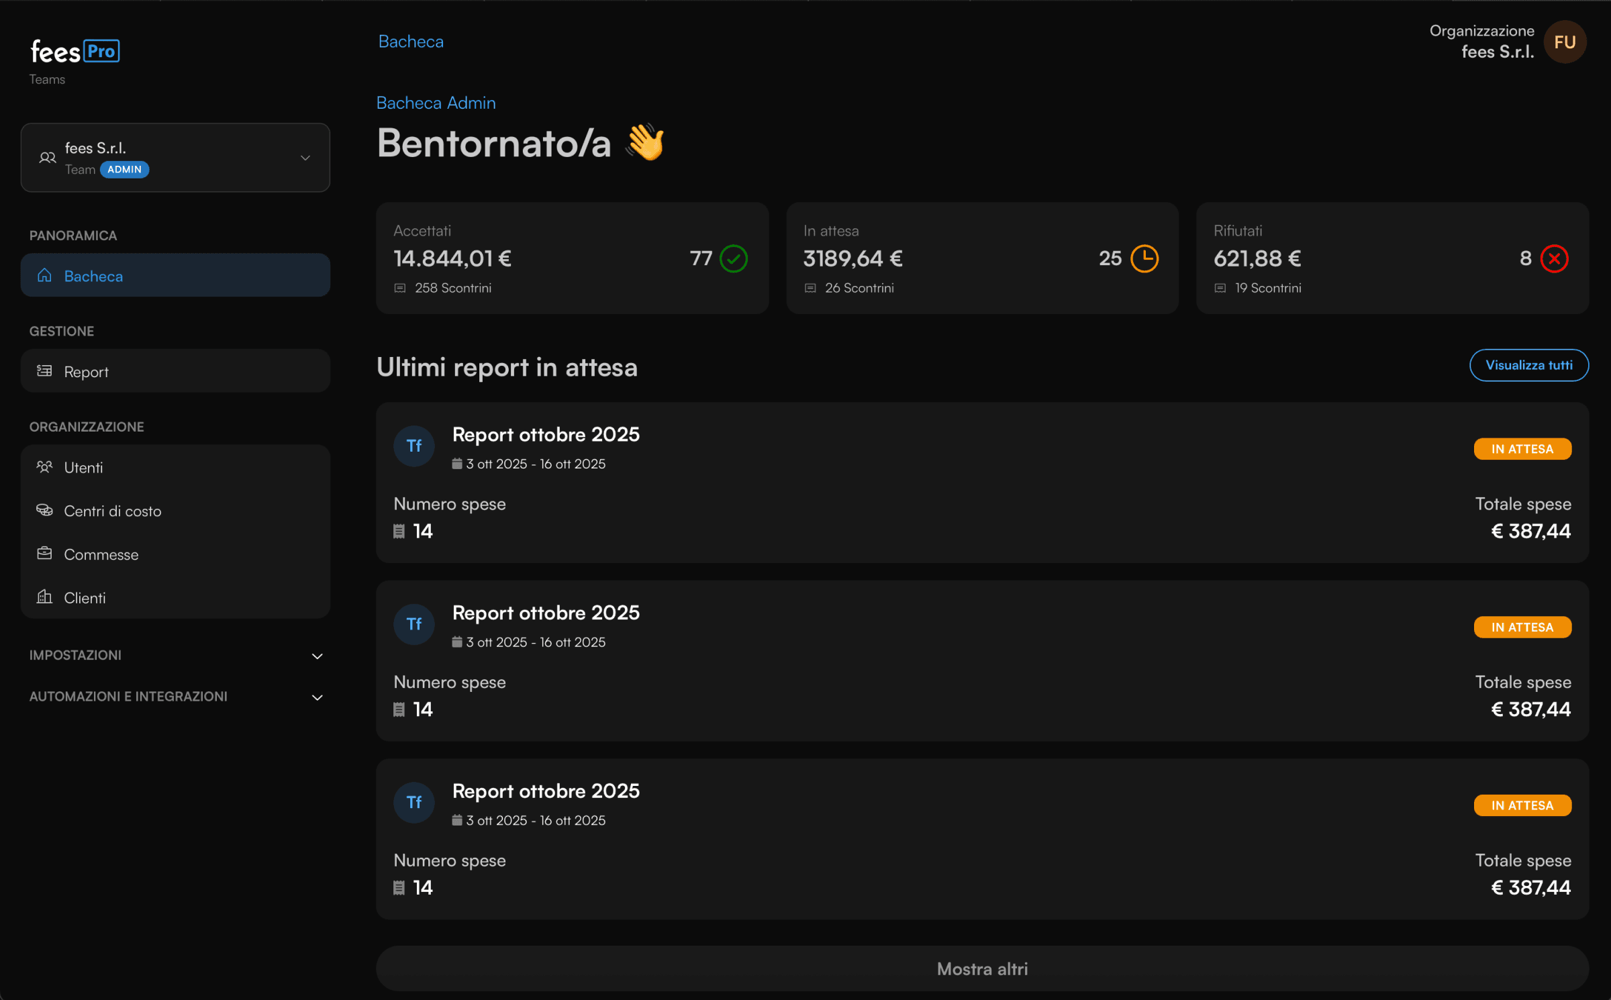Viewport: 1611px width, 1000px height.
Task: Click the Bacheca breadcrumb link
Action: click(x=411, y=42)
